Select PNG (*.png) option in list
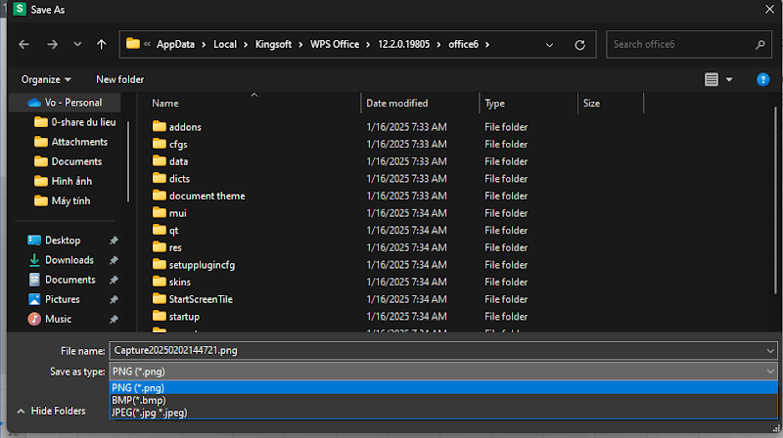This screenshot has height=438, width=783. [137, 387]
